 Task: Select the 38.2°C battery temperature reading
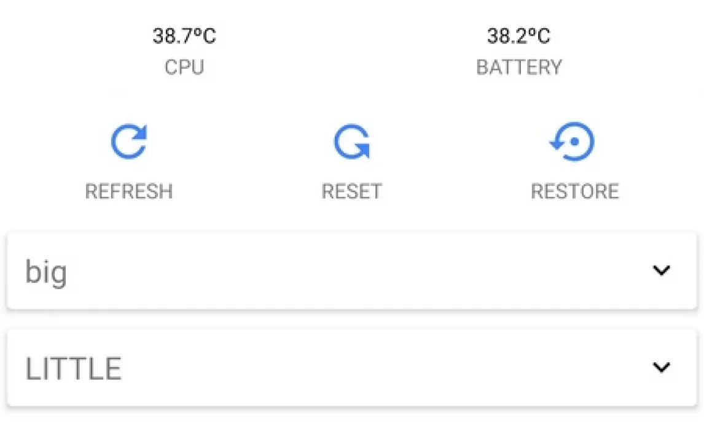coord(518,36)
